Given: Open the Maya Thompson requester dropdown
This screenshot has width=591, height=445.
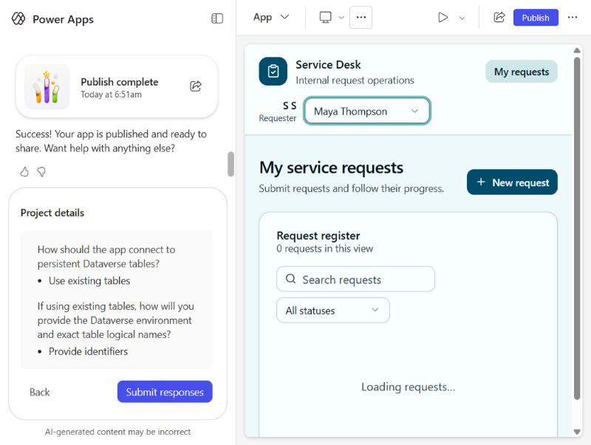Looking at the screenshot, I should click(x=366, y=111).
